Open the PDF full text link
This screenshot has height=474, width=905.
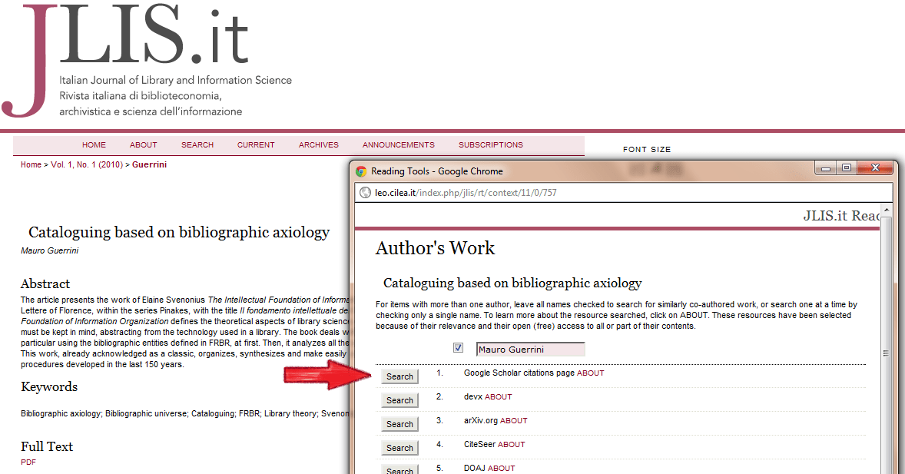tap(28, 462)
